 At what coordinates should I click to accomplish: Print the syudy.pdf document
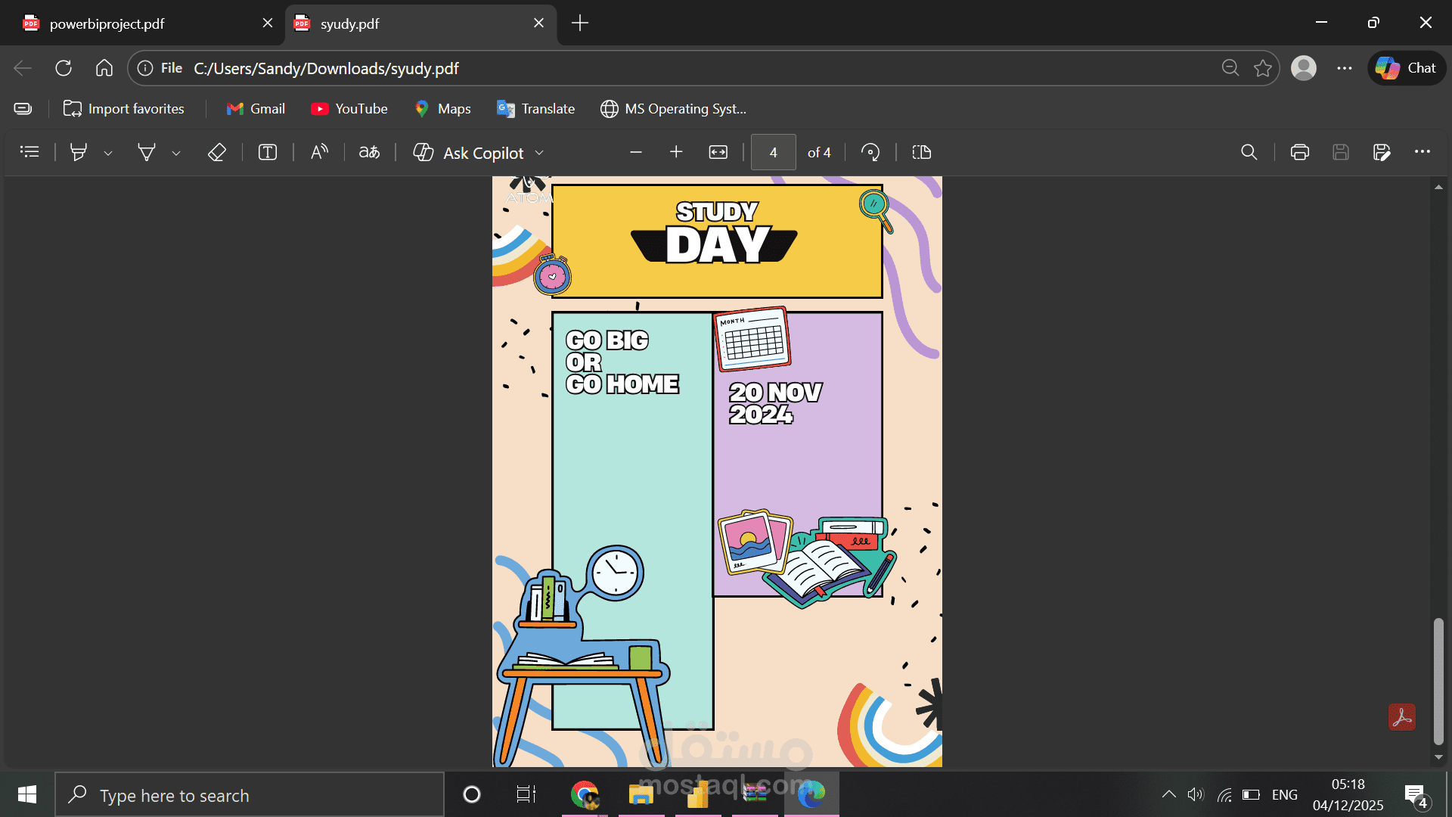click(x=1300, y=152)
